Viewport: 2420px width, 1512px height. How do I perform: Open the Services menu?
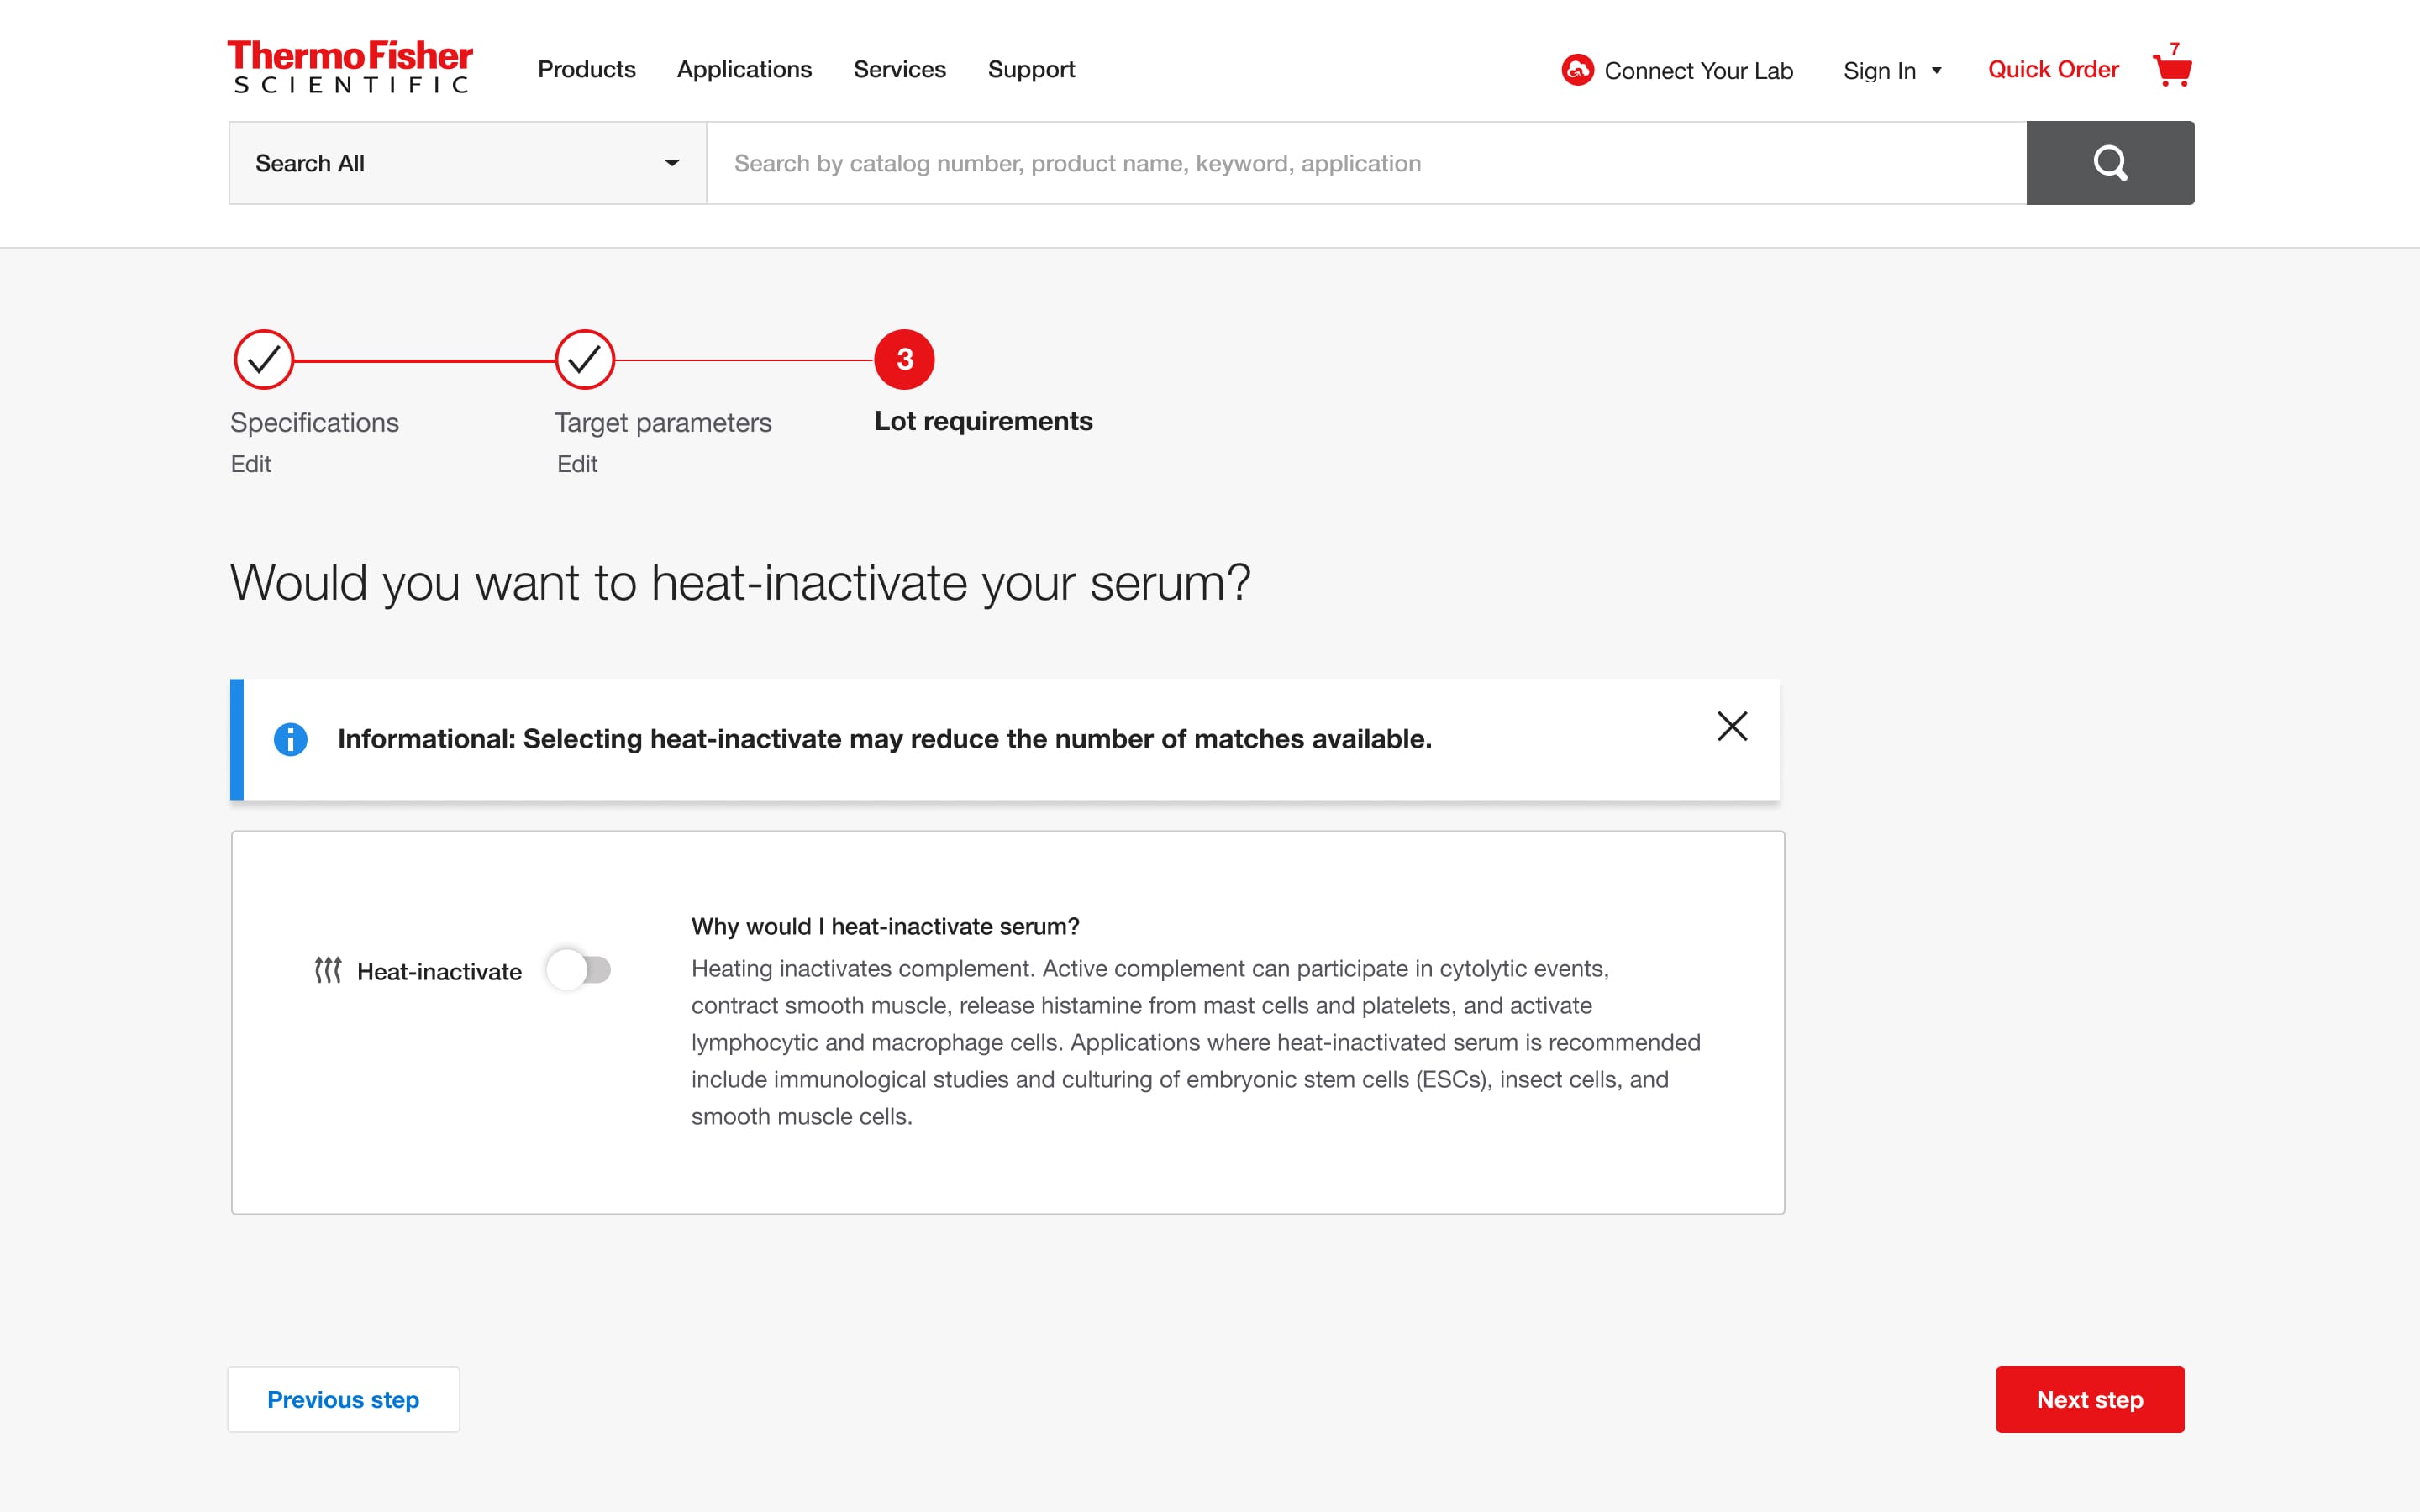[x=899, y=69]
